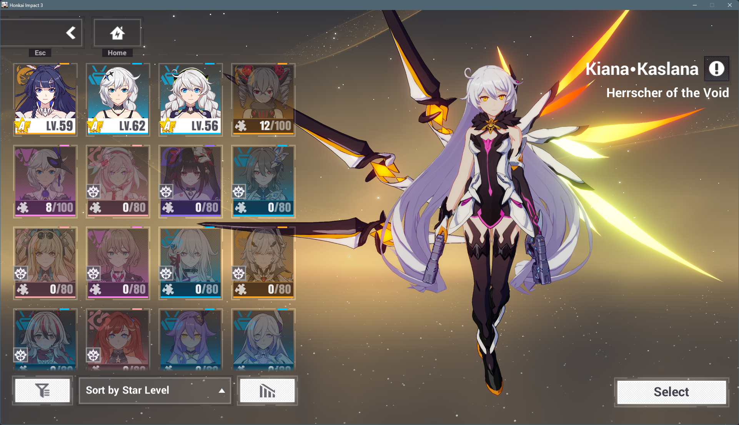Image resolution: width=739 pixels, height=425 pixels.
Task: Choose the blonde twin-tail locked valkyrie card
Action: click(x=45, y=263)
